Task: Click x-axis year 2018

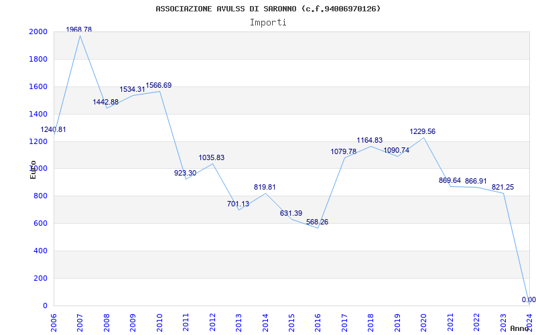Action: [371, 322]
